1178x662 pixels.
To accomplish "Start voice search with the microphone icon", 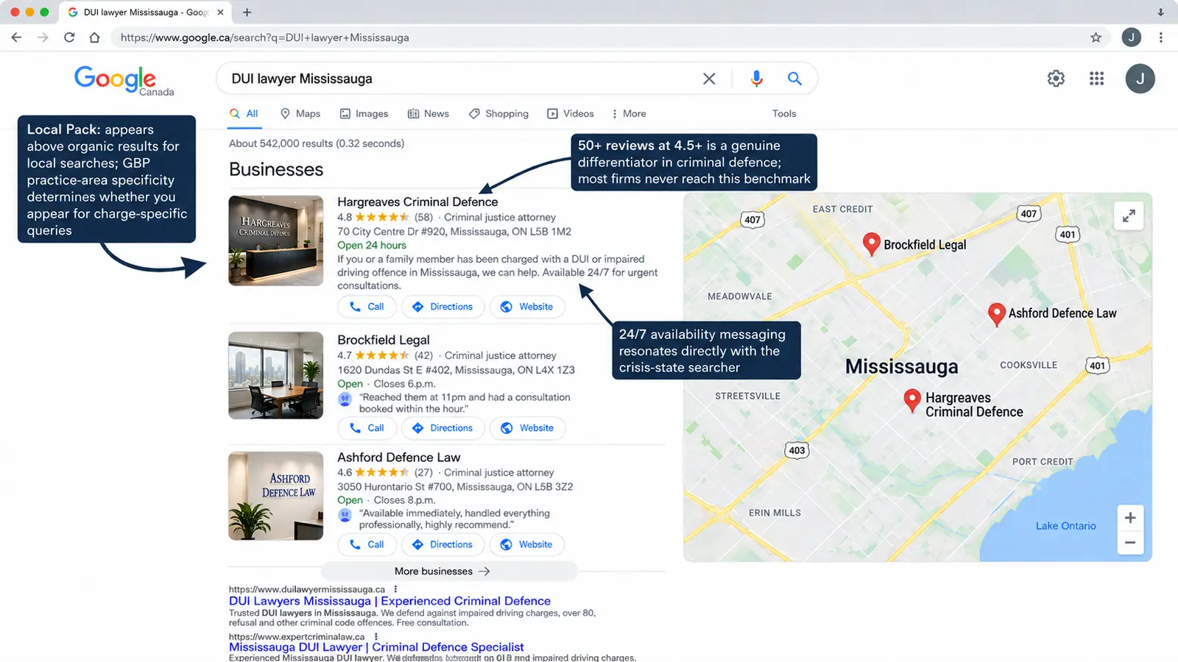I will tap(756, 79).
